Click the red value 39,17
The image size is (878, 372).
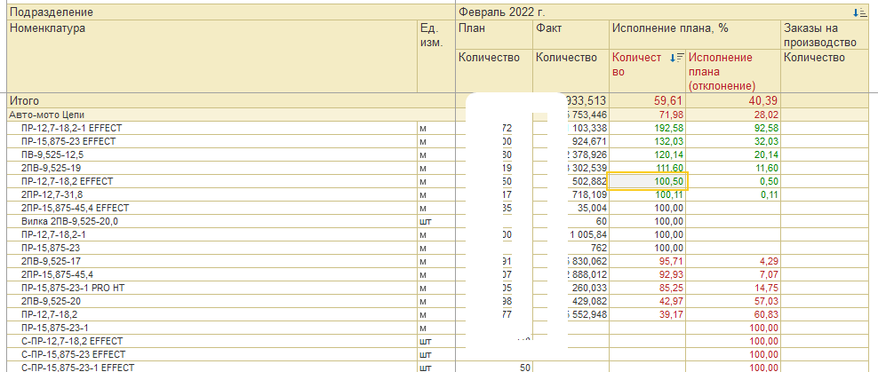pos(671,314)
